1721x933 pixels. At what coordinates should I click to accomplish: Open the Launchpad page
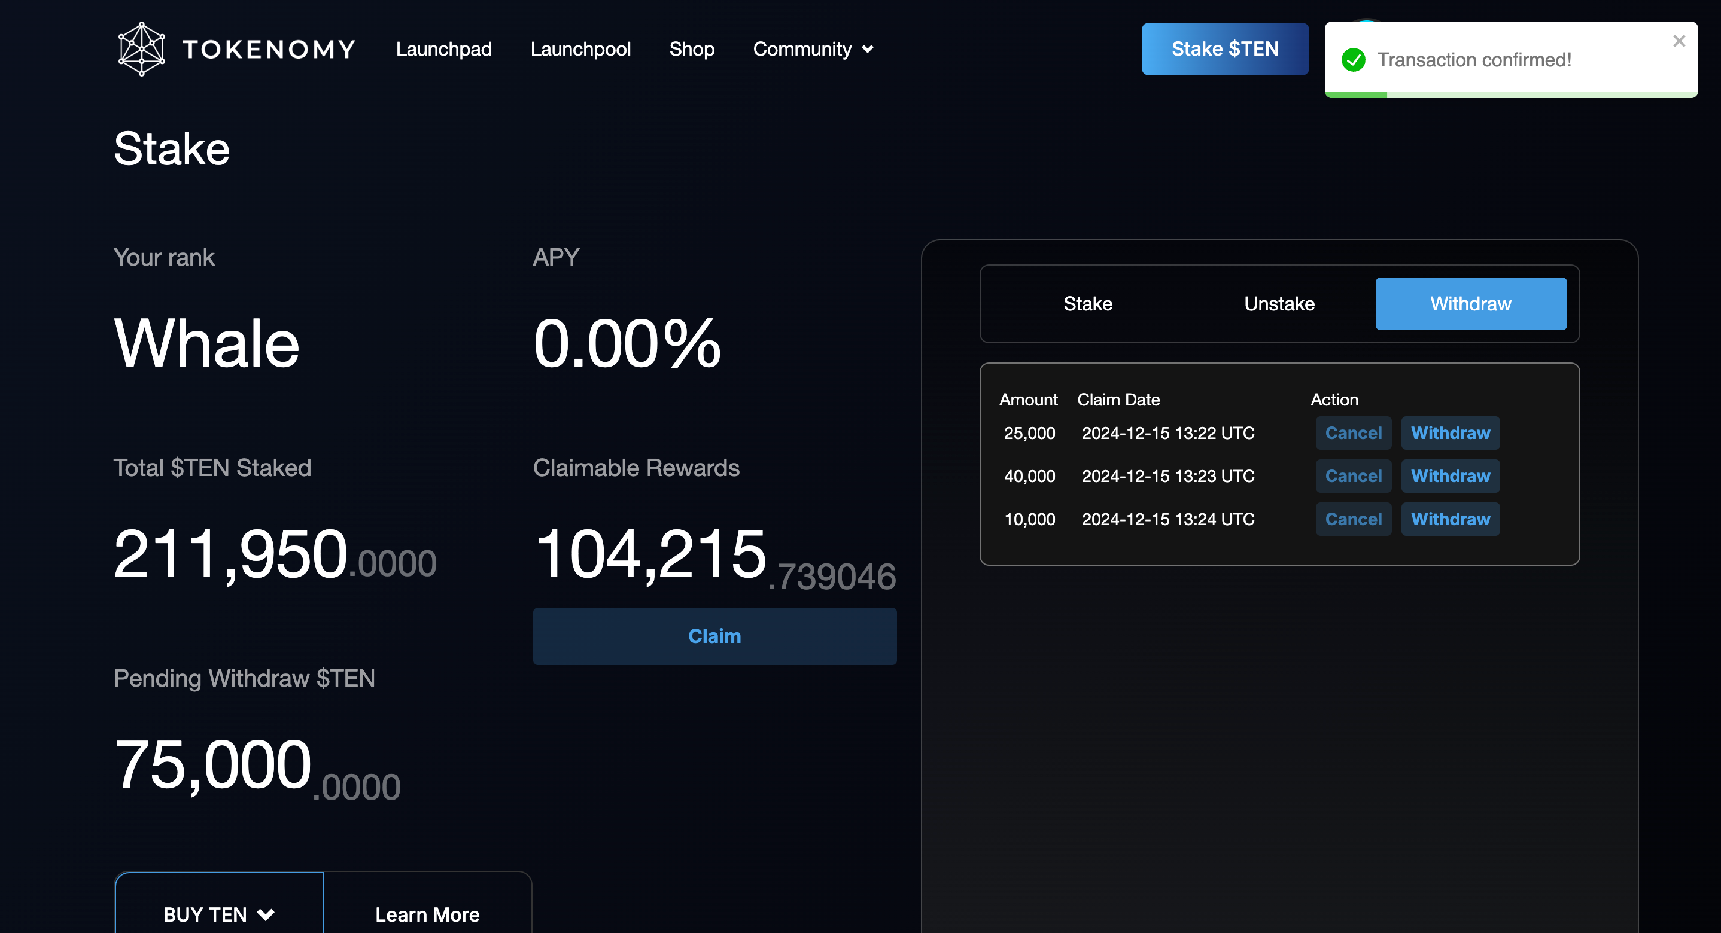443,49
